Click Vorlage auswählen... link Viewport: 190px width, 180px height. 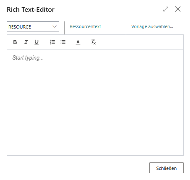[x=152, y=26]
